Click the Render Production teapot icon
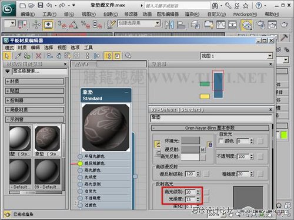 tap(284, 25)
